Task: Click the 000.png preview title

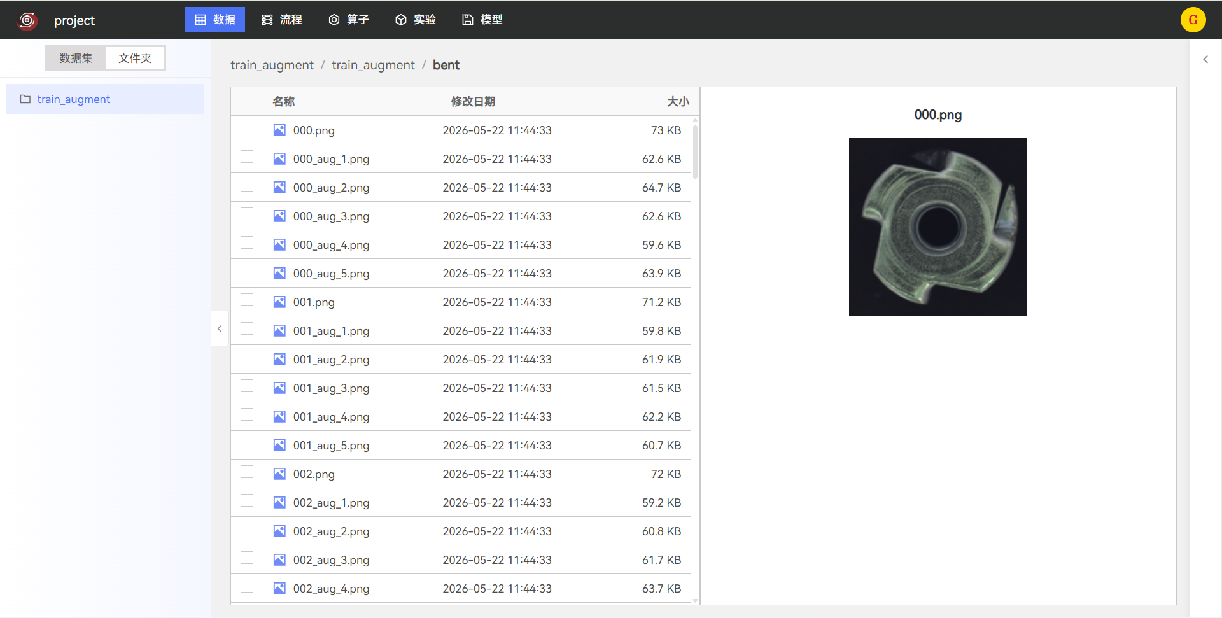Action: point(938,115)
